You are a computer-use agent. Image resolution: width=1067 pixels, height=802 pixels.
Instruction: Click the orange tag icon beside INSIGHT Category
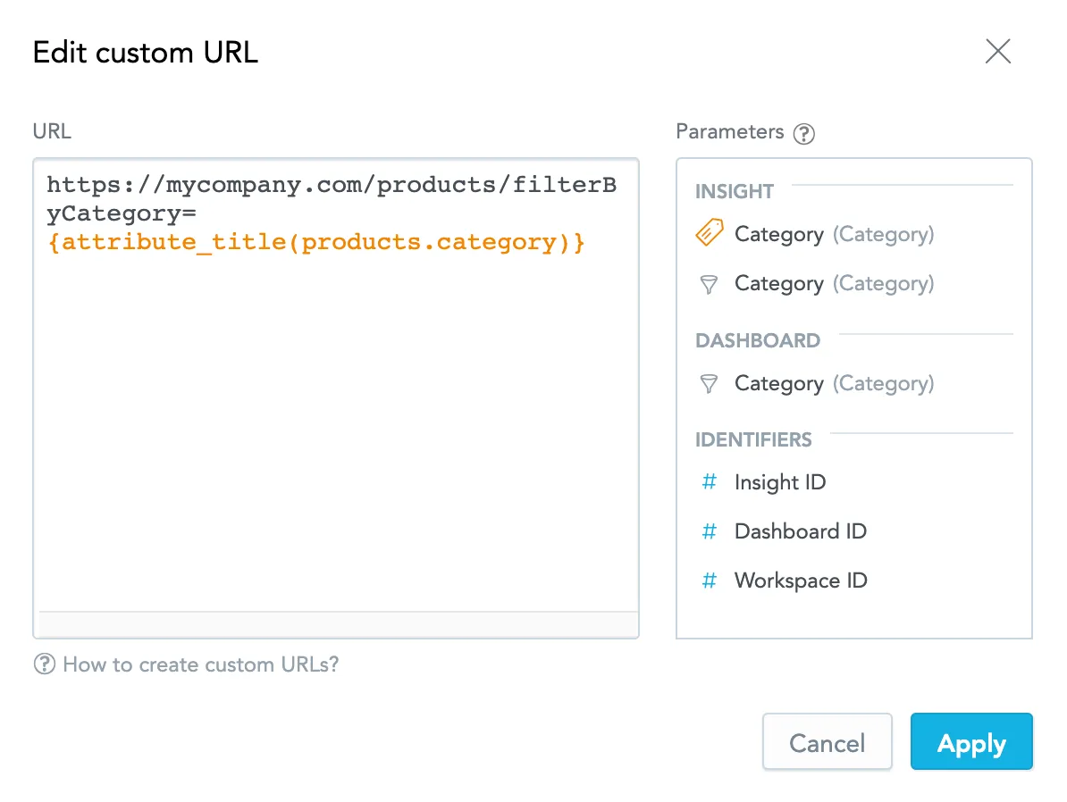tap(709, 232)
